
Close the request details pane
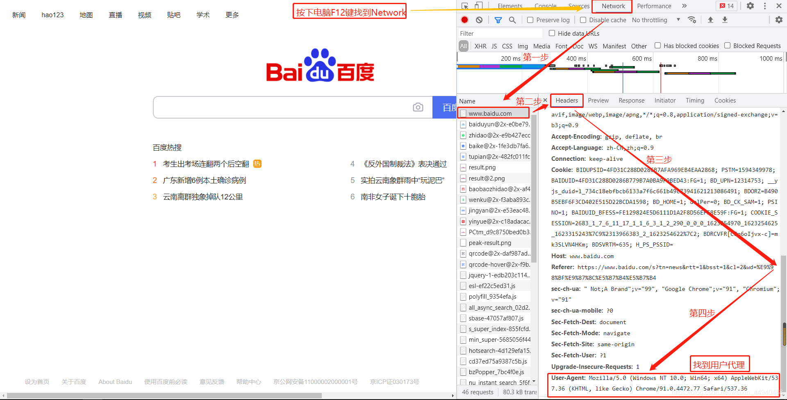point(545,100)
